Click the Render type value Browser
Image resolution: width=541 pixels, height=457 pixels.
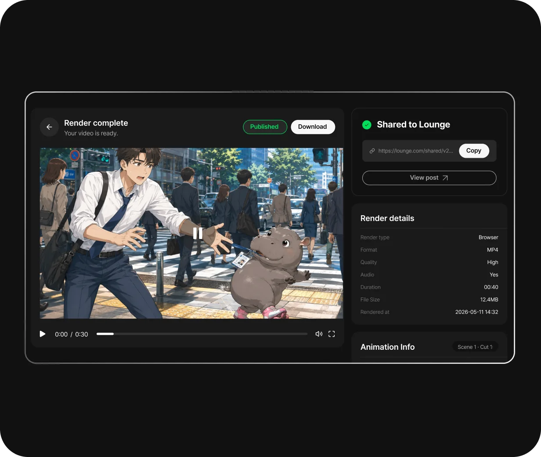pyautogui.click(x=488, y=237)
